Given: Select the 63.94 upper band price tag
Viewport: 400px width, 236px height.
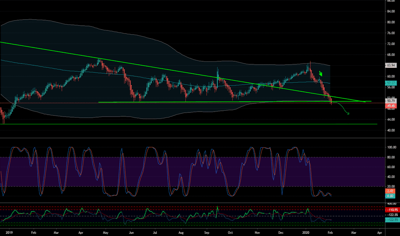Looking at the screenshot, I should pyautogui.click(x=391, y=65).
